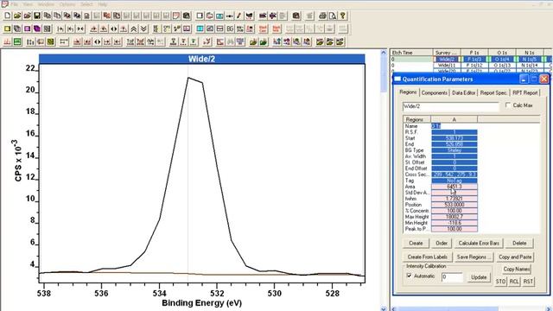
Task: Click the Copy Names button
Action: click(x=517, y=269)
